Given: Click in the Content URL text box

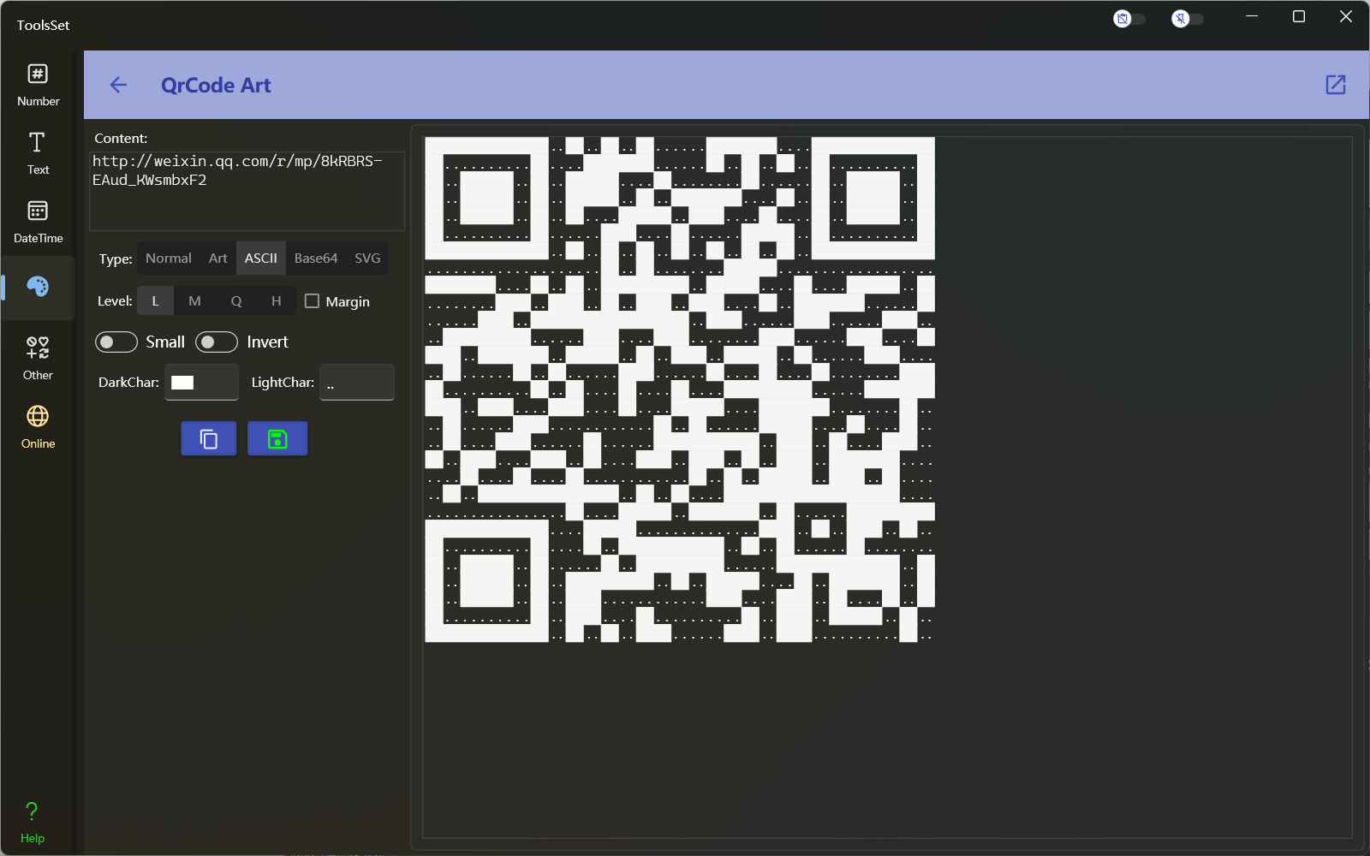Looking at the screenshot, I should pos(247,191).
